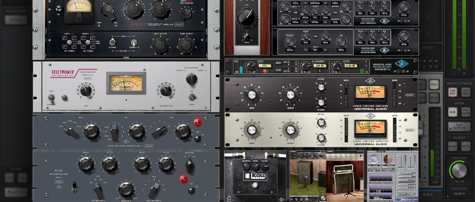Click the black 1176LN Attack knob
The width and height of the screenshot is (475, 202).
point(321,87)
